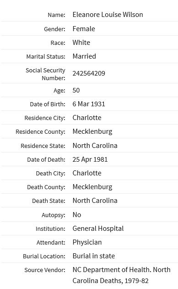Select Marital Status value Married
Image resolution: width=178 pixels, height=289 pixels.
coord(84,56)
